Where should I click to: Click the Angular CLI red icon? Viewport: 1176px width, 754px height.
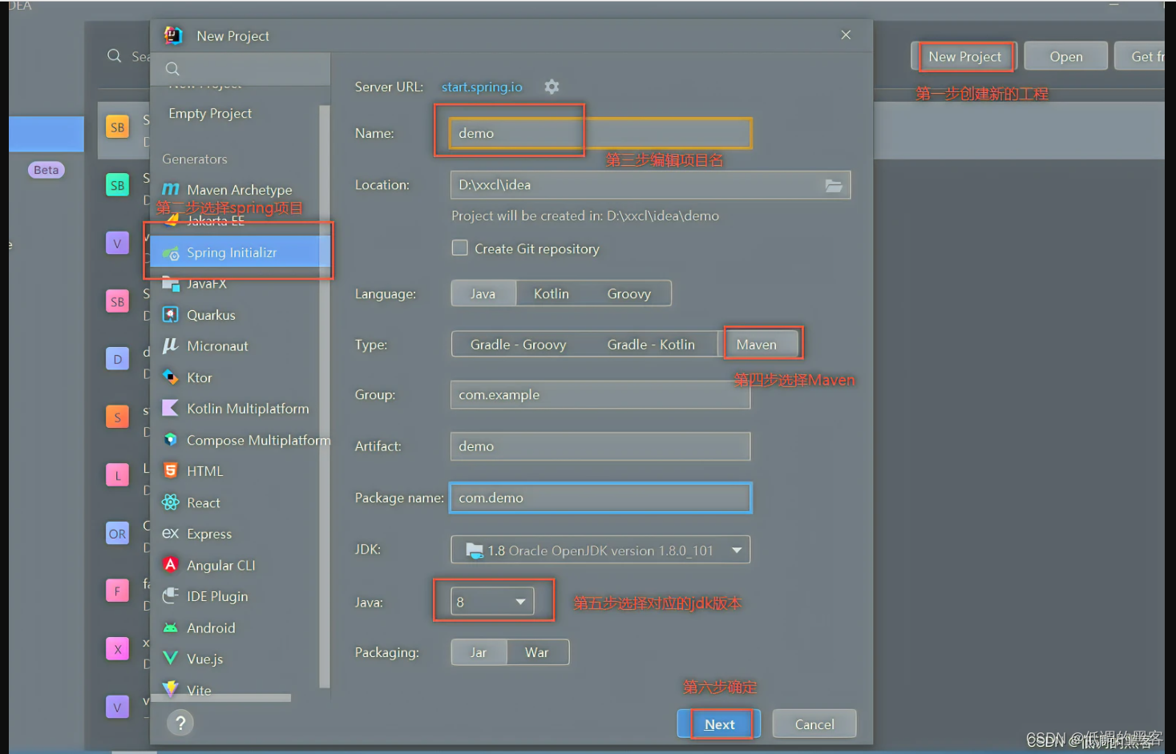pos(171,565)
